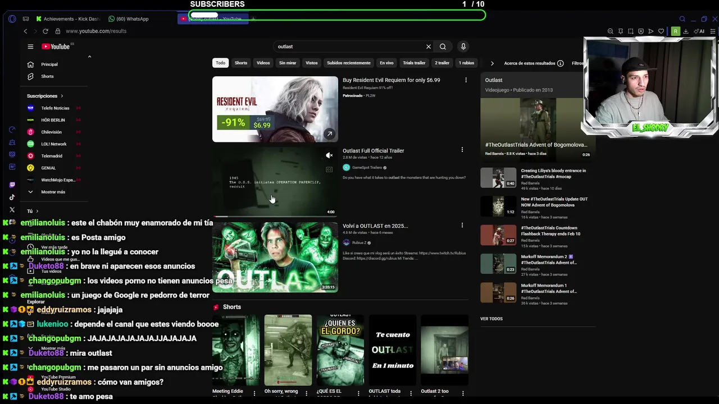
Task: Reload the page
Action: point(45,31)
